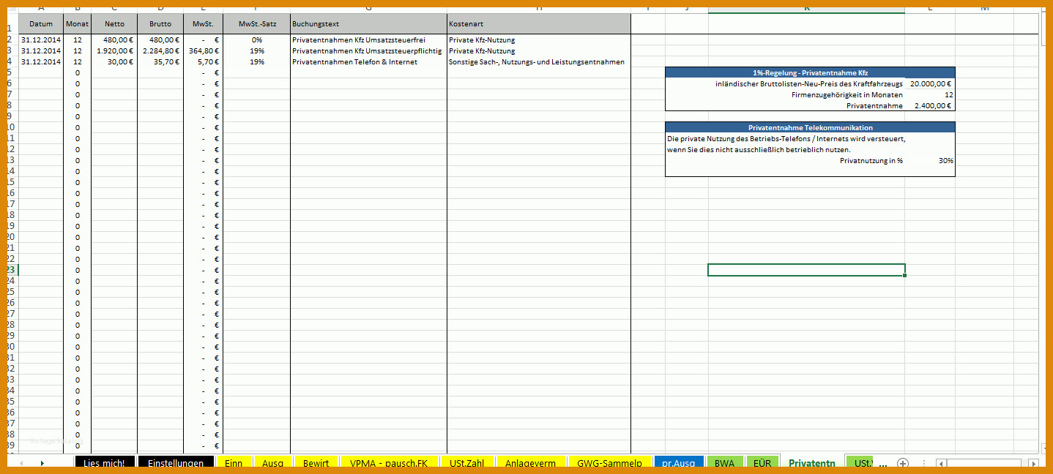The image size is (1053, 474).
Task: Open the Einn sheet tab
Action: [x=234, y=463]
